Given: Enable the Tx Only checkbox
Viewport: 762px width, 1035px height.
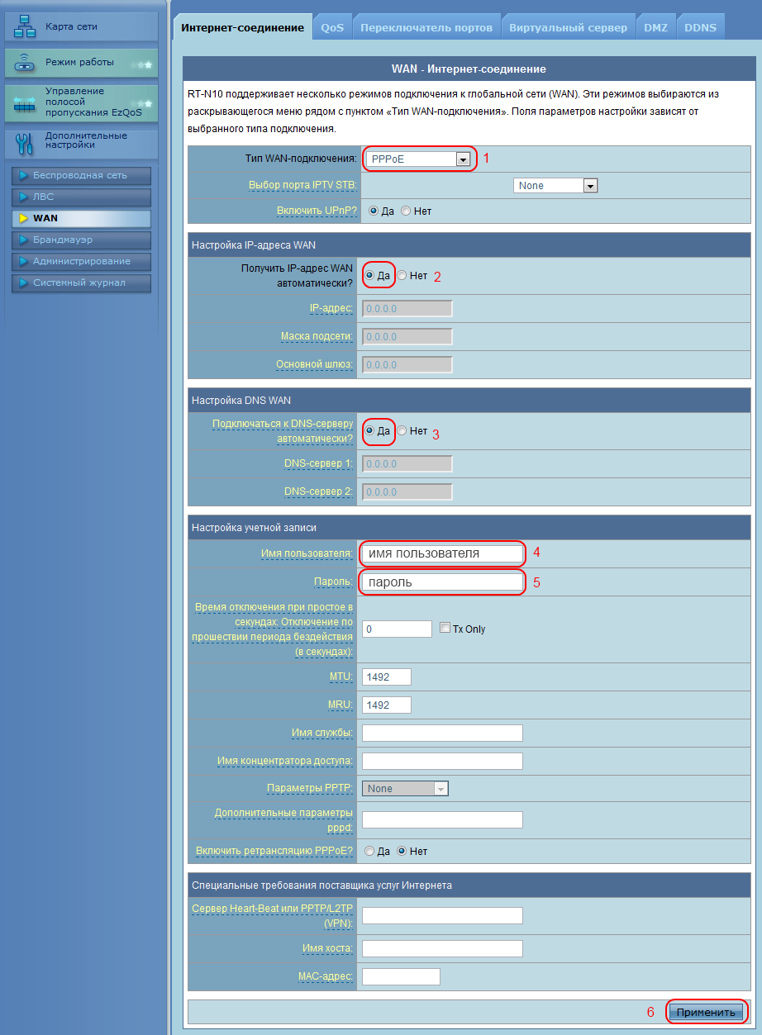Looking at the screenshot, I should coord(445,629).
